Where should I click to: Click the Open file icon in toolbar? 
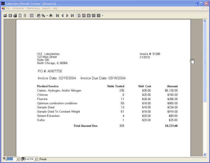[5, 16]
